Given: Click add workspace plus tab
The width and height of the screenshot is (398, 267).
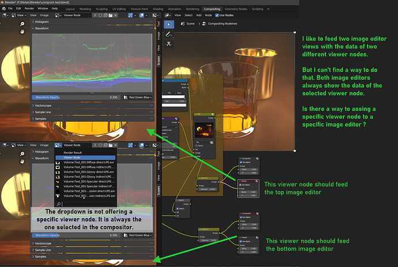Looking at the screenshot, I should pos(268,9).
